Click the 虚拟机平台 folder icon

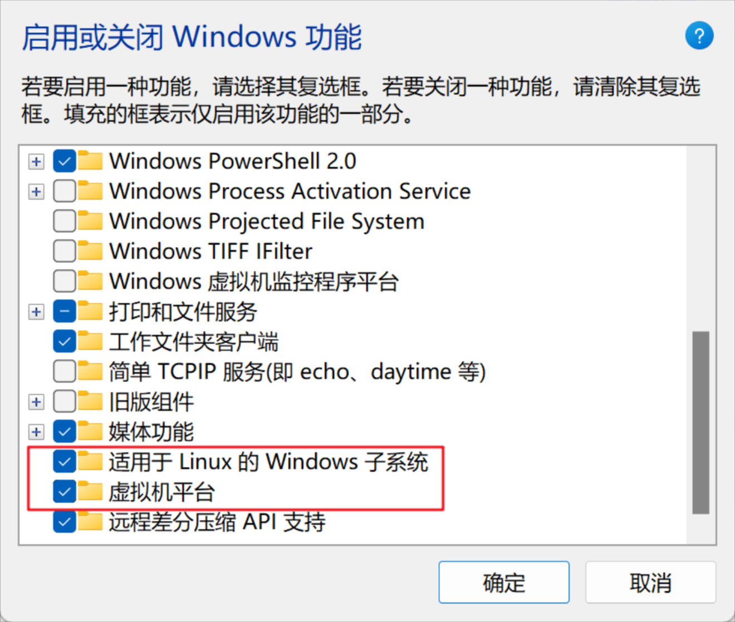90,492
